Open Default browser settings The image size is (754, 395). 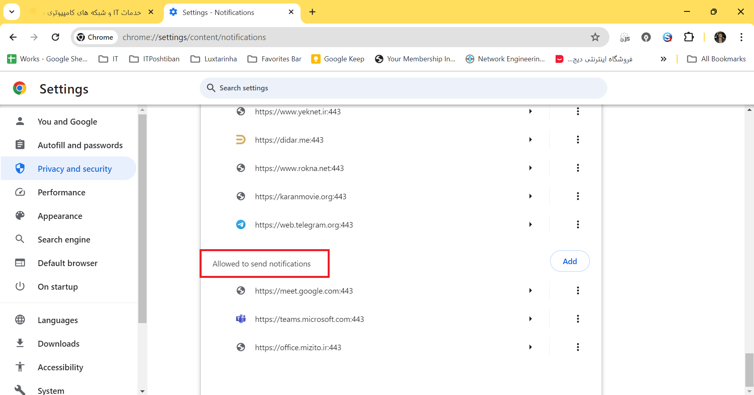68,263
